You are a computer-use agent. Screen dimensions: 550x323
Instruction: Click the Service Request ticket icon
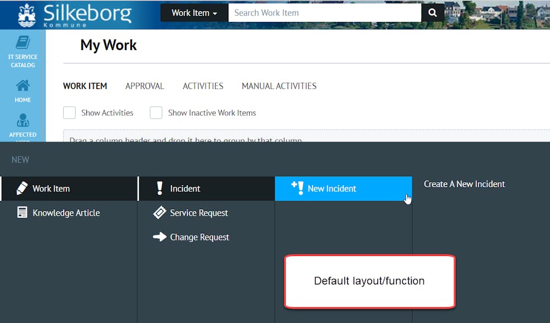pyautogui.click(x=159, y=213)
